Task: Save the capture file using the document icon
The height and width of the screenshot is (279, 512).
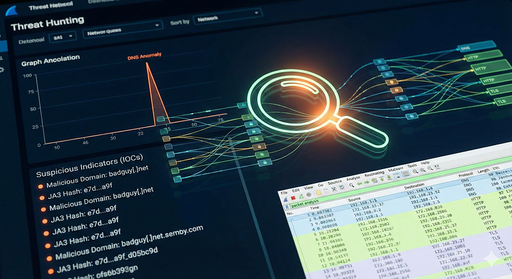Action: (326, 191)
